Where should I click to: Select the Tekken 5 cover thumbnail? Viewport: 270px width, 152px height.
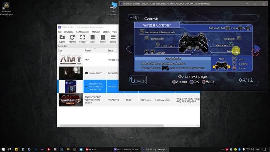[70, 100]
